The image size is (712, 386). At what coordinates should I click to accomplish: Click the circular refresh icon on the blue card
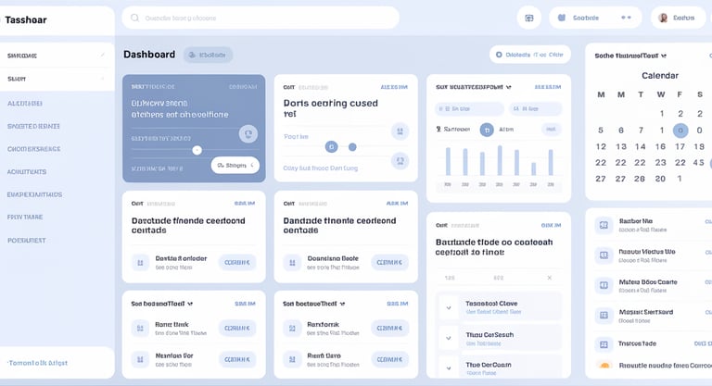pos(248,134)
